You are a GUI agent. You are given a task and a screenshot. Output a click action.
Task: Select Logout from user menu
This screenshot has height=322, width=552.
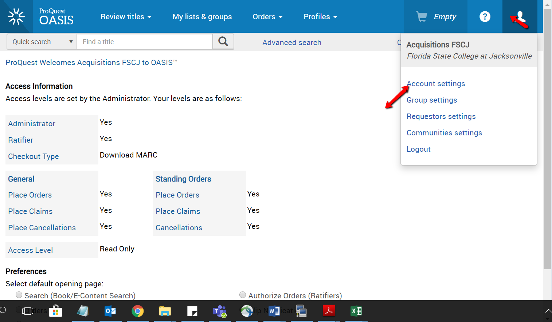[419, 149]
